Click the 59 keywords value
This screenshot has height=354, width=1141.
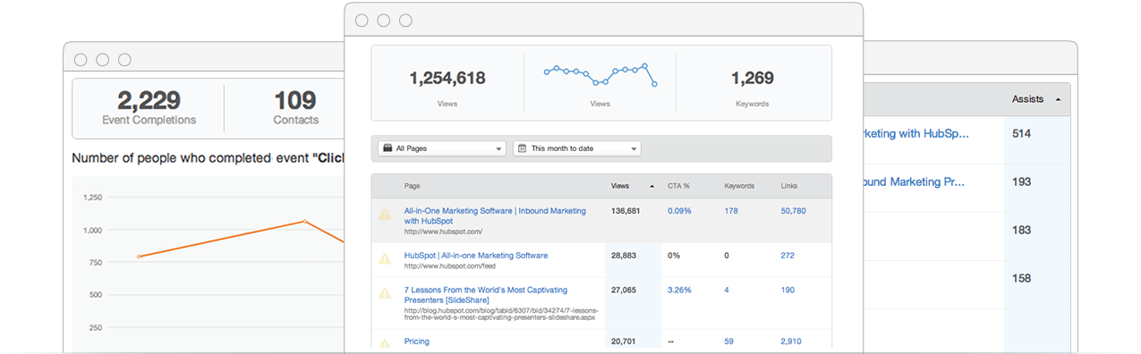(728, 341)
